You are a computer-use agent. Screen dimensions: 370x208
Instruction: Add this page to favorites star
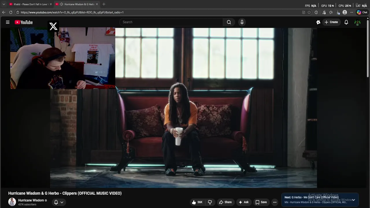[x=309, y=12]
